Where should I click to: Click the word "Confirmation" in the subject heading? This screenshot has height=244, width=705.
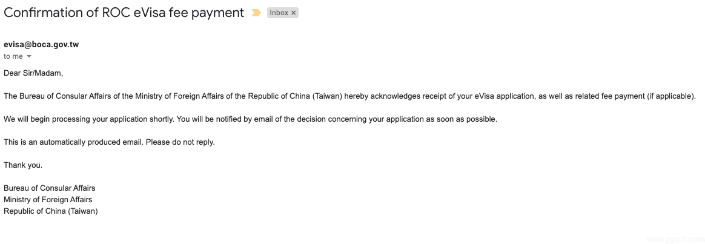click(x=42, y=13)
